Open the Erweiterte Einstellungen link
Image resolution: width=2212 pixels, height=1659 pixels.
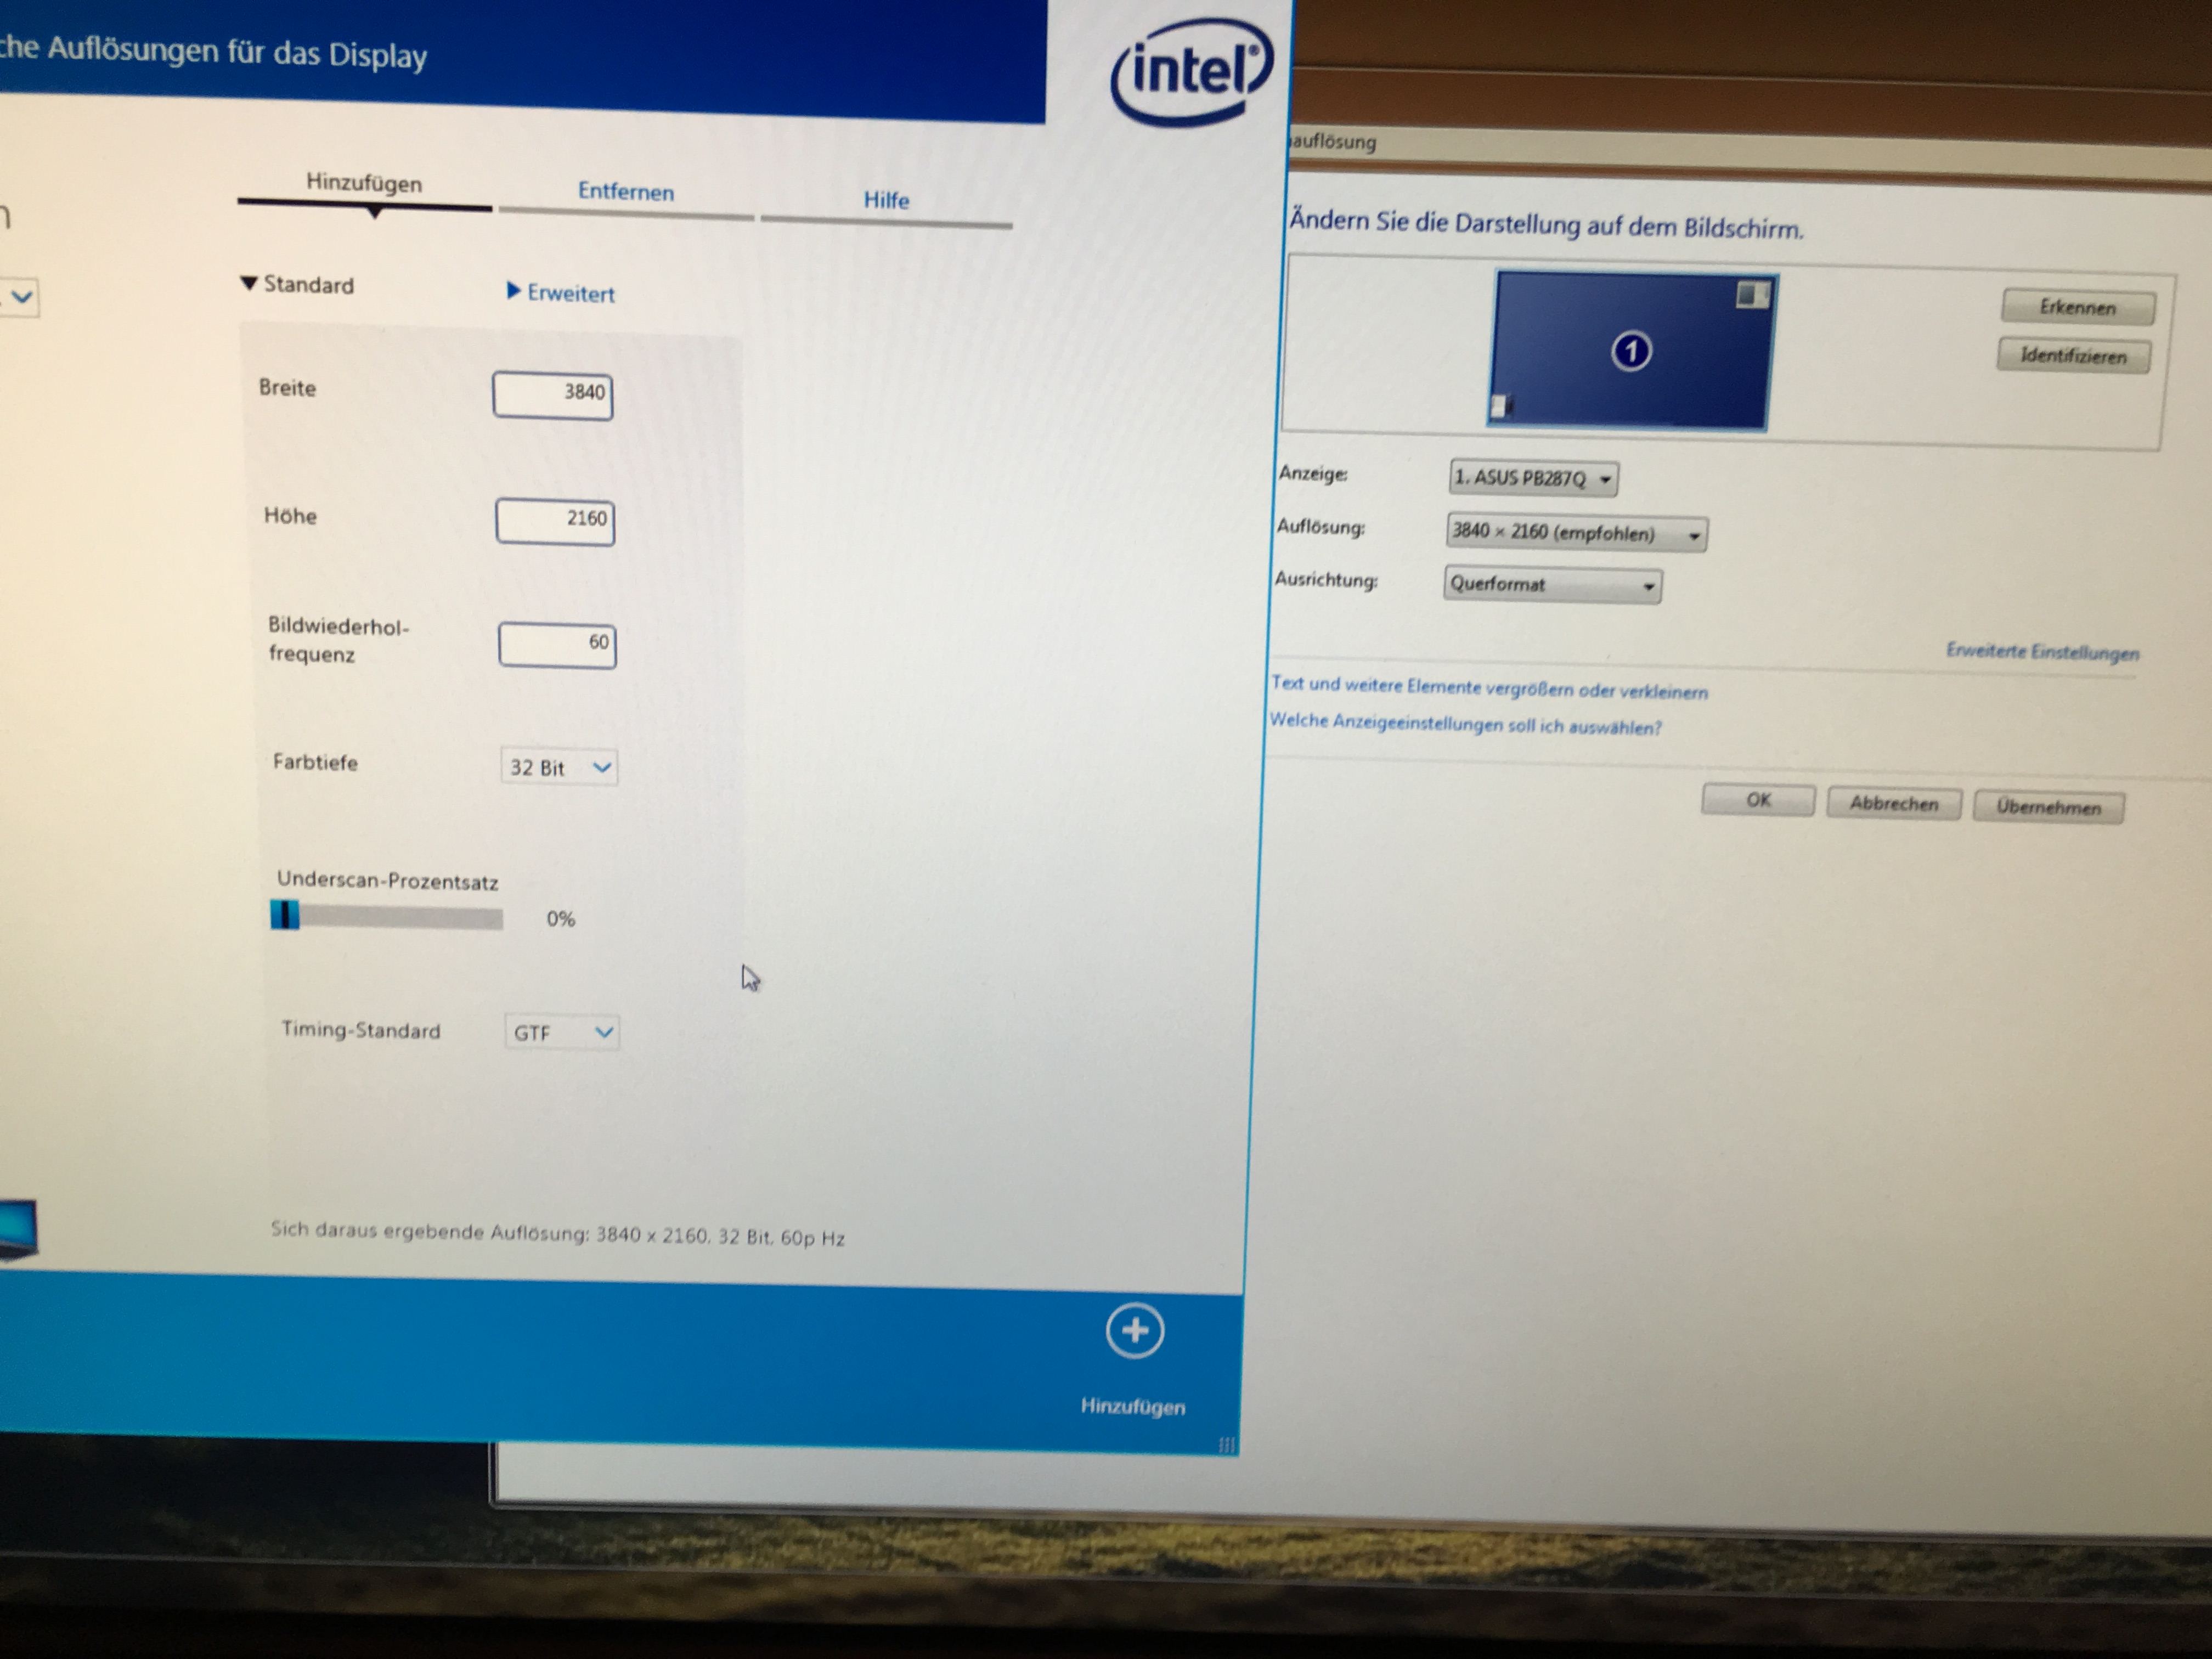point(2042,652)
